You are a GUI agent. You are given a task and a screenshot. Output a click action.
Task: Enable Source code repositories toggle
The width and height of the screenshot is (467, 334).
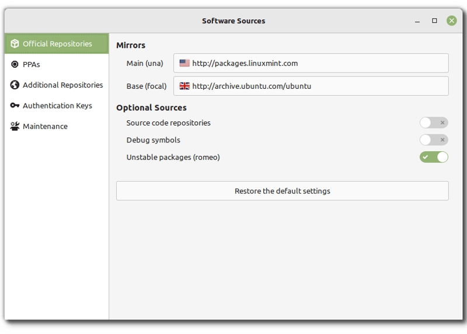tap(434, 123)
